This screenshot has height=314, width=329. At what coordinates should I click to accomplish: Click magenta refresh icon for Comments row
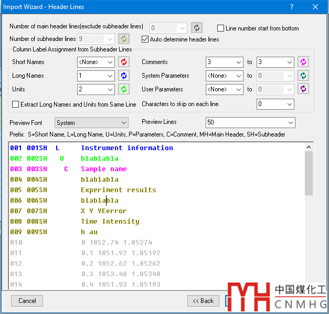pos(303,62)
